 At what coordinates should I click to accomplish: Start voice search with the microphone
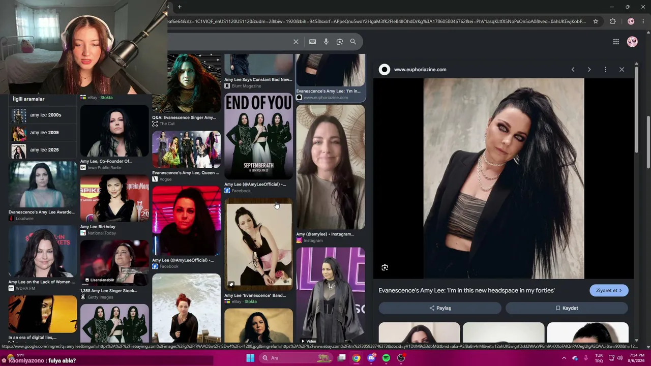(326, 42)
